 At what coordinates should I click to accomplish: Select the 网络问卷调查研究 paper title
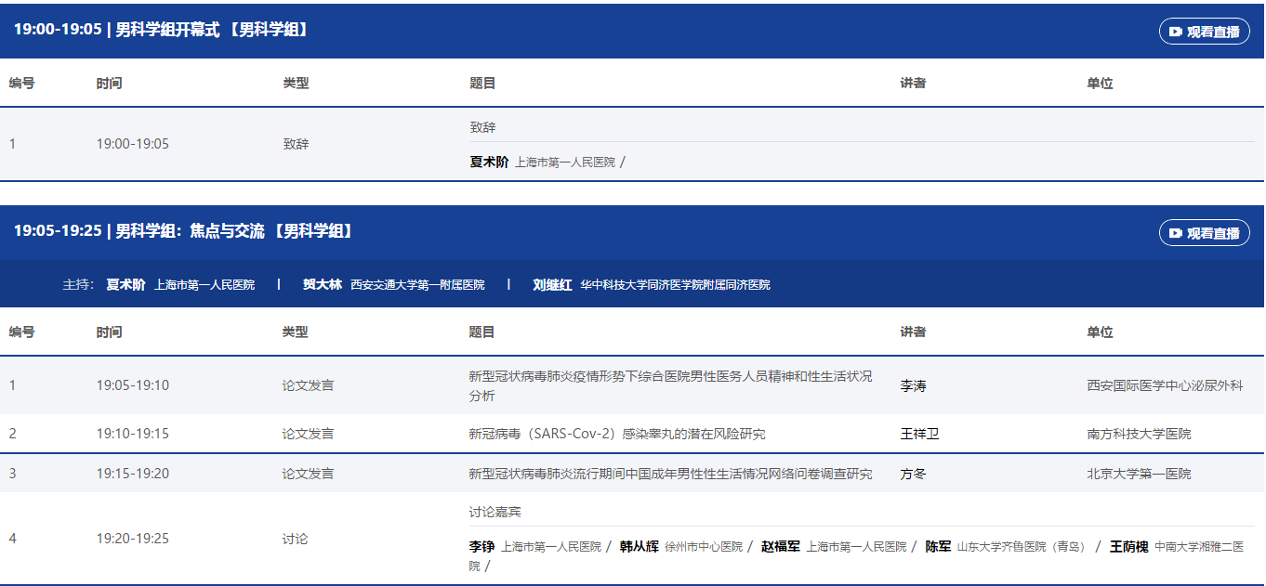(669, 474)
